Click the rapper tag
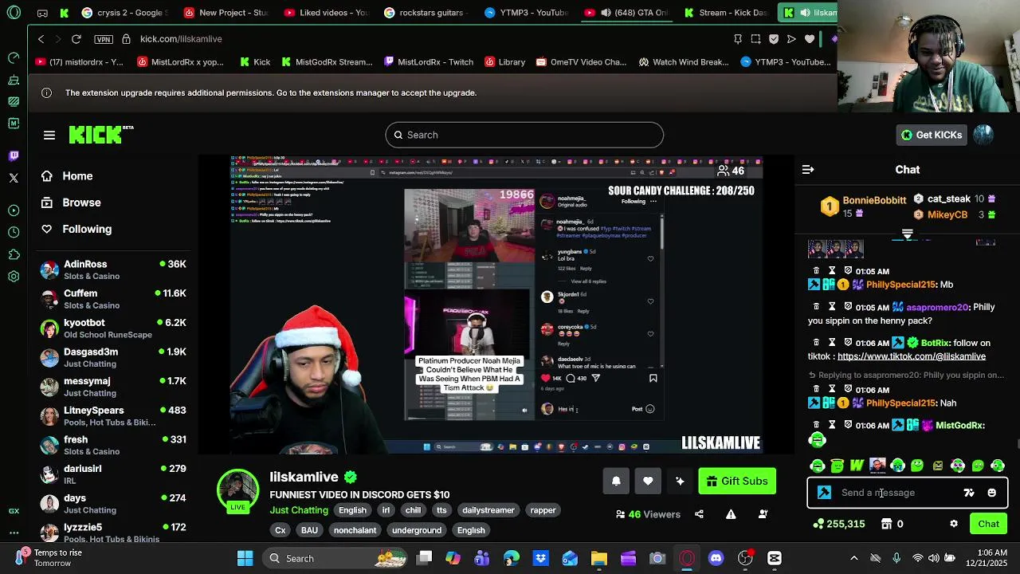 click(543, 510)
